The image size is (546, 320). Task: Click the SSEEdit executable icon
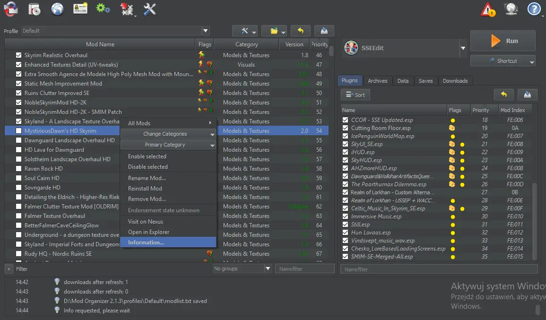tap(351, 48)
